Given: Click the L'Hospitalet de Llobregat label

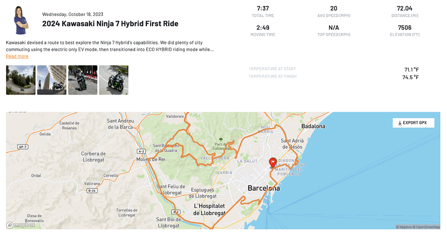Looking at the screenshot, I should 209,210.
